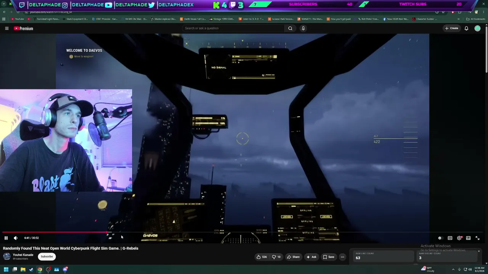
Task: Click the address bar URL
Action: tap(51, 12)
